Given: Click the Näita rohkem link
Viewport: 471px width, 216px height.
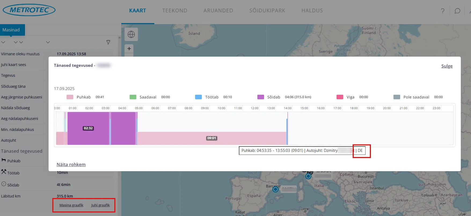Looking at the screenshot, I should pyautogui.click(x=71, y=164).
